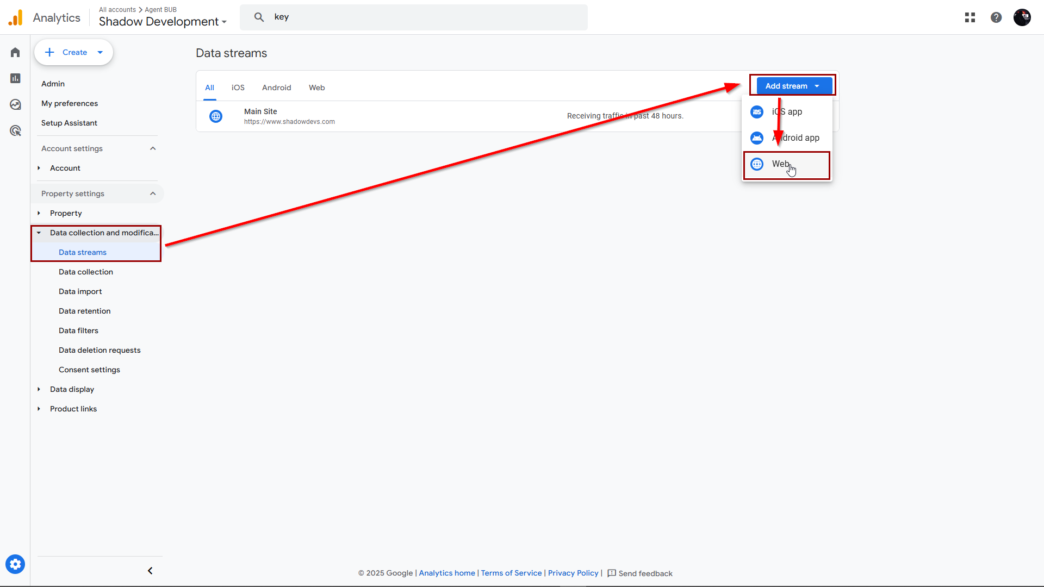Click the Send feedback icon

tap(612, 573)
